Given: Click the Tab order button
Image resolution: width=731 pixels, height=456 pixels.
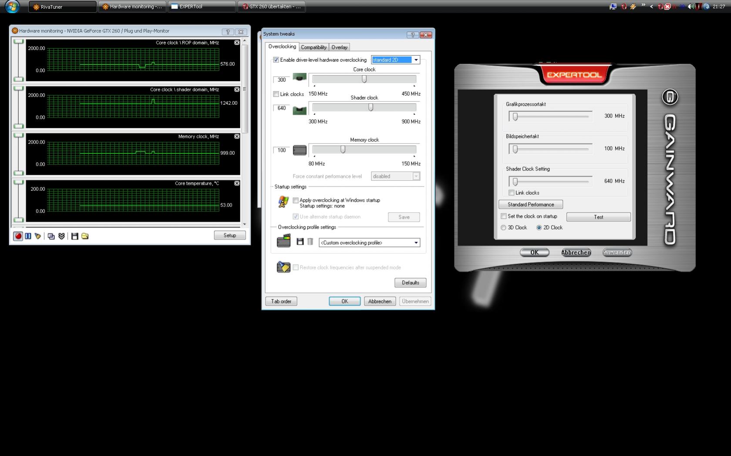Looking at the screenshot, I should [x=281, y=301].
